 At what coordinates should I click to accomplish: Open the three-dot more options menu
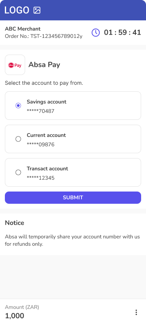(136, 312)
